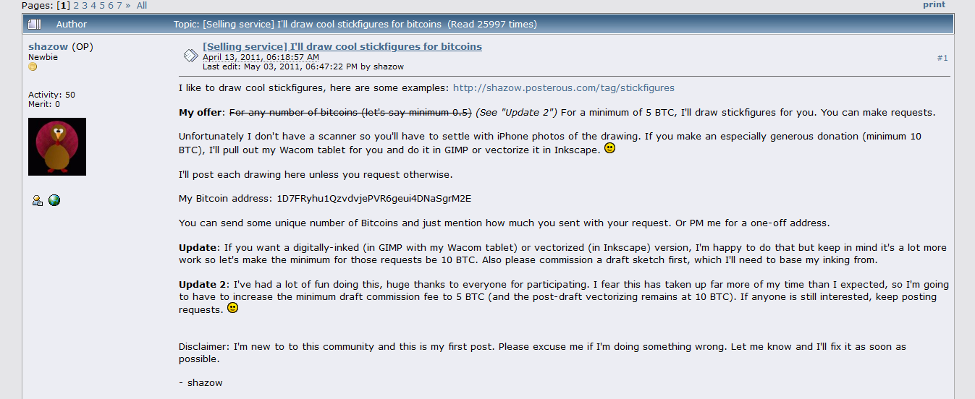
Task: Go to page 2 of the topic
Action: point(76,5)
